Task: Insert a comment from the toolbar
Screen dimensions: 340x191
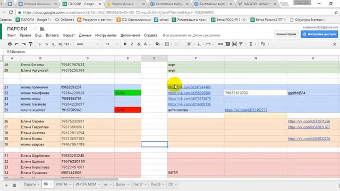Action: pyautogui.click(x=227, y=44)
